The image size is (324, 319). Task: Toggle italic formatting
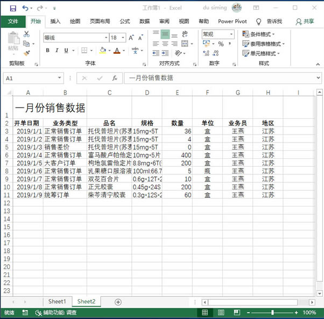click(x=57, y=50)
